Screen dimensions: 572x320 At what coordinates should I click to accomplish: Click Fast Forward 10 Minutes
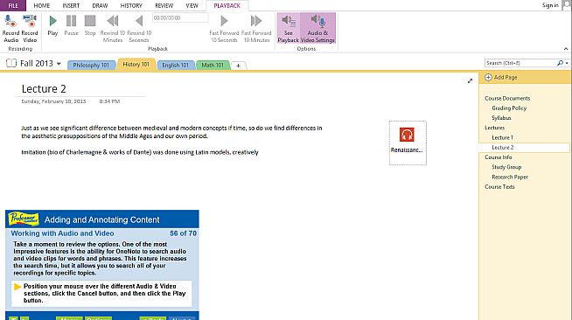pos(256,29)
